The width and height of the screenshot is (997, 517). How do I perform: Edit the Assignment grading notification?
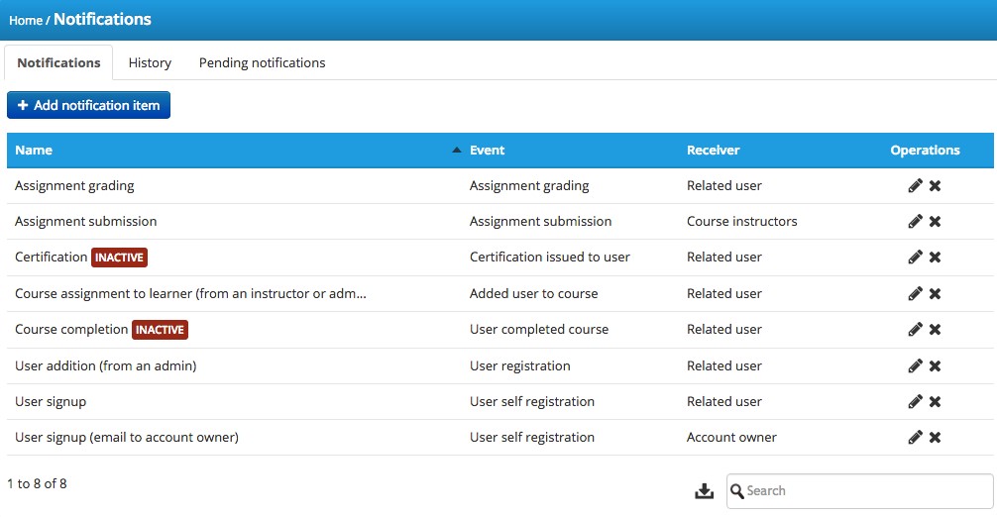(915, 186)
